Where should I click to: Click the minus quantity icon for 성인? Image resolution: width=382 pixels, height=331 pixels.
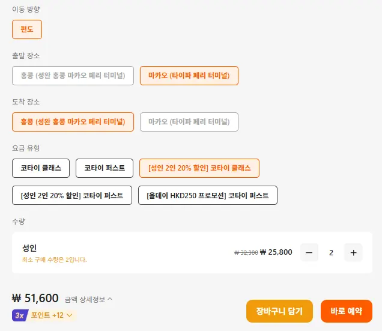309,252
